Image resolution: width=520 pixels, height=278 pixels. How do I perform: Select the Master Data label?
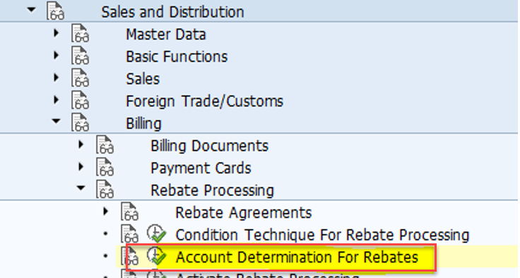(166, 34)
